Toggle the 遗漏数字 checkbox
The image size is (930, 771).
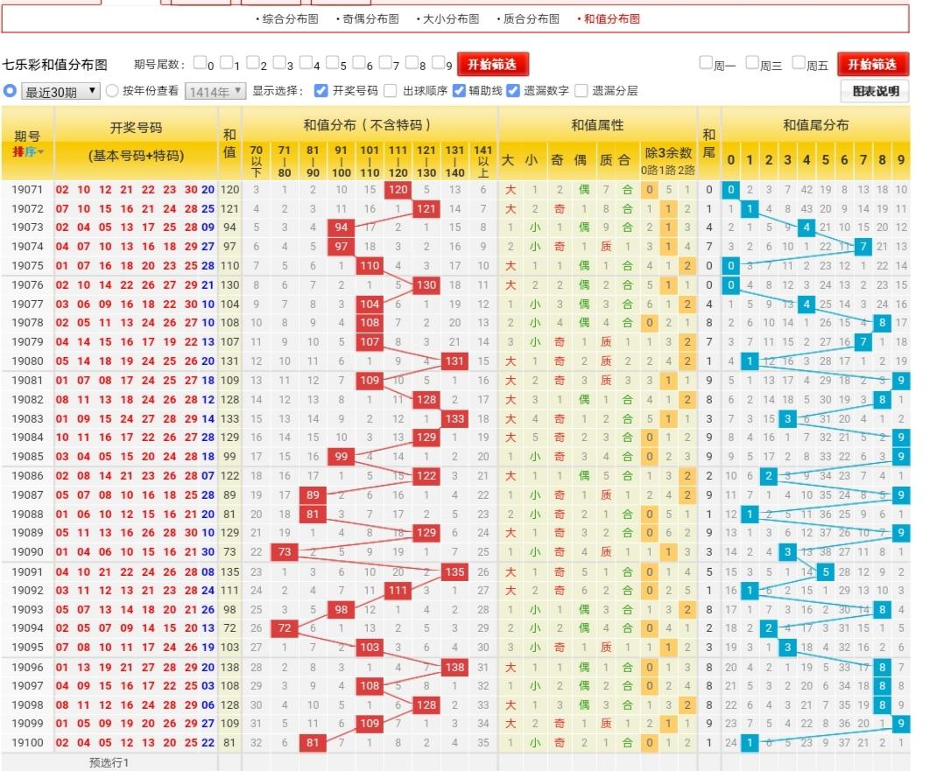[513, 91]
